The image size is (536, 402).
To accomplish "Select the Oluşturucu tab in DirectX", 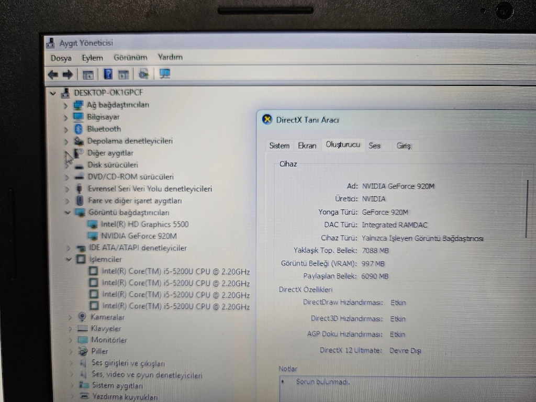I will pyautogui.click(x=342, y=144).
